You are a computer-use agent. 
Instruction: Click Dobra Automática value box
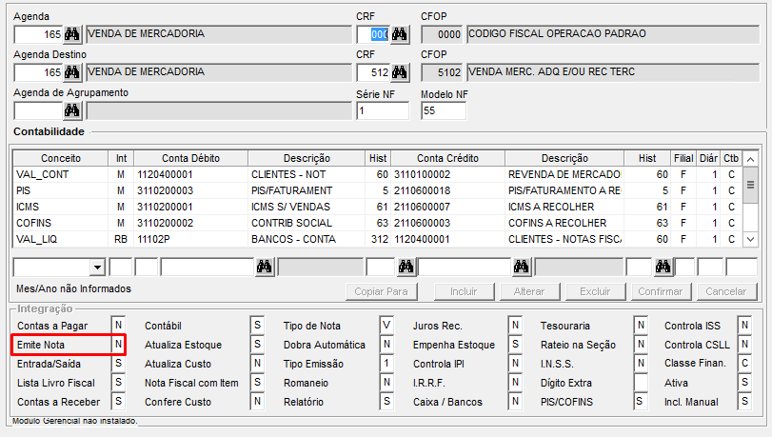point(386,344)
